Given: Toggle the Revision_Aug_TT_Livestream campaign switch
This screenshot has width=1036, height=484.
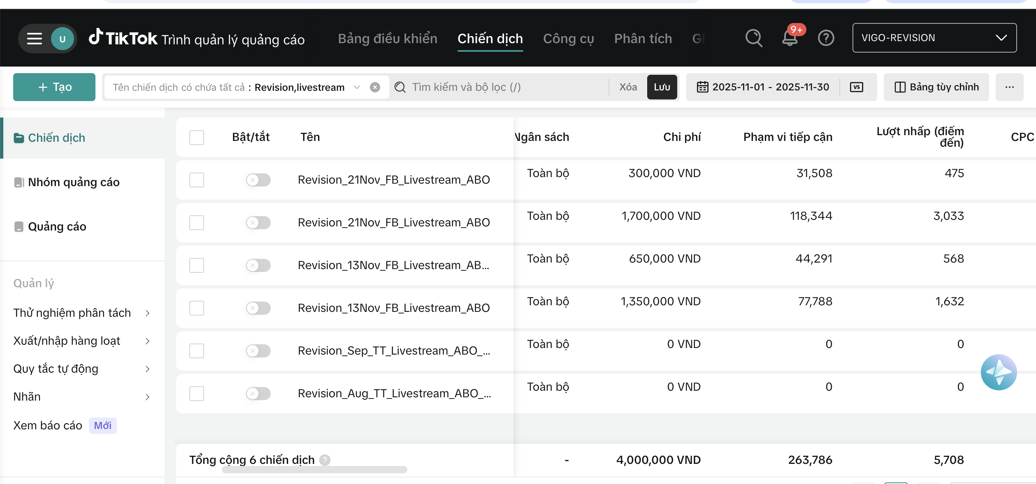Looking at the screenshot, I should (x=258, y=394).
